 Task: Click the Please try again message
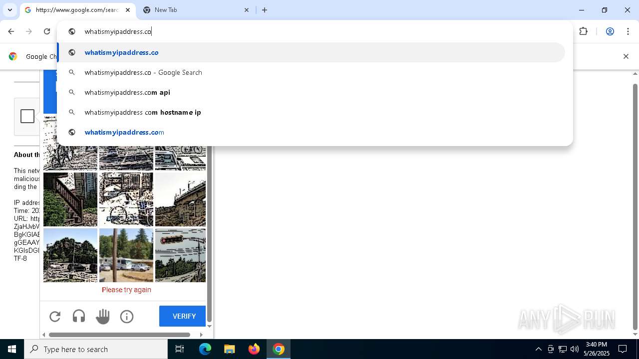[126, 290]
